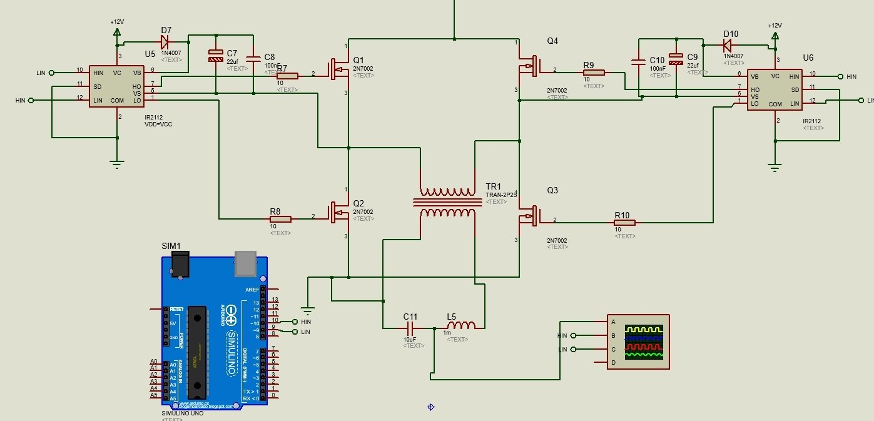Click the 'IR2112' text below U6
The width and height of the screenshot is (874, 421).
point(813,121)
